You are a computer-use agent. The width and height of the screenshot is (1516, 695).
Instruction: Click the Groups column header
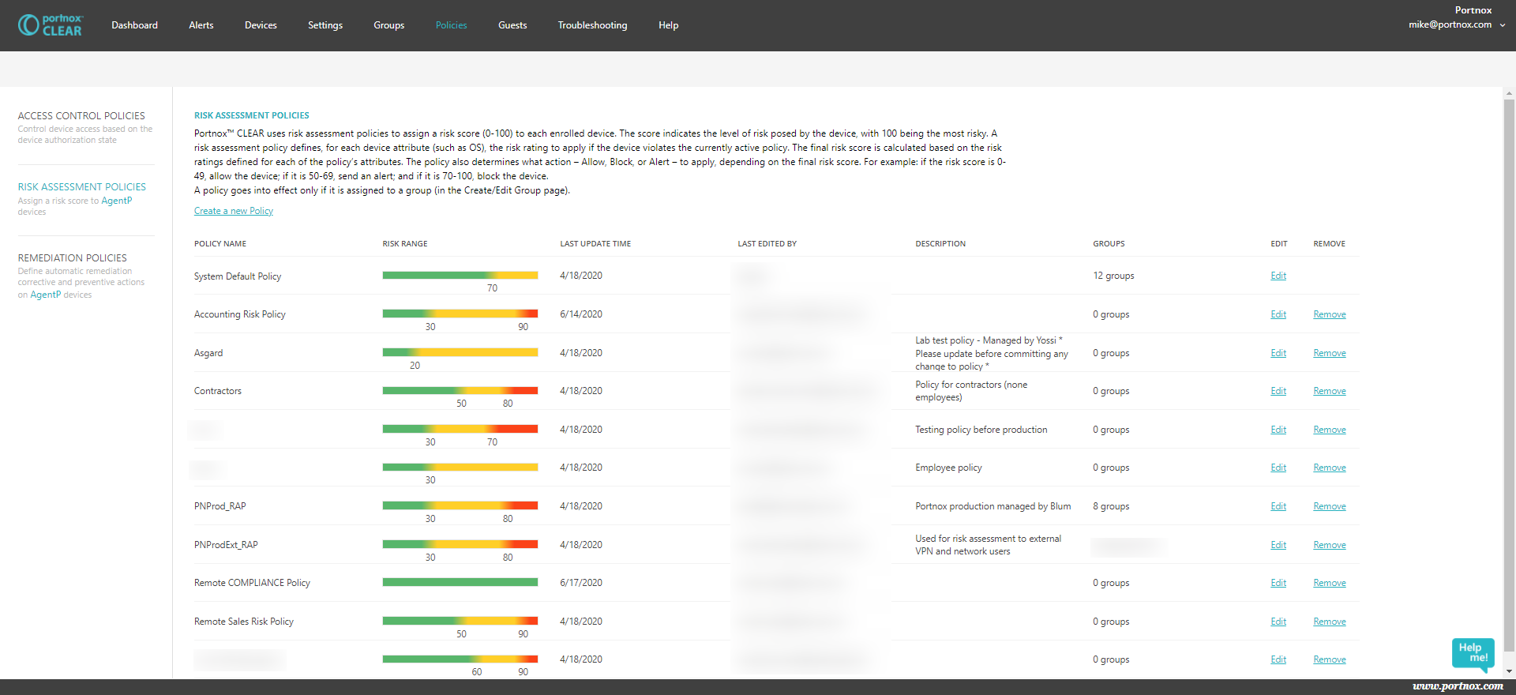pos(1109,244)
